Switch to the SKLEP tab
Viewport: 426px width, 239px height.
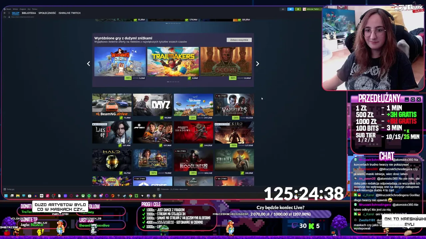(x=16, y=13)
